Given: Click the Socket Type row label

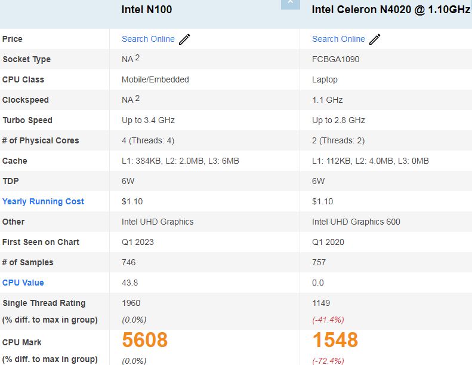Looking at the screenshot, I should point(26,59).
